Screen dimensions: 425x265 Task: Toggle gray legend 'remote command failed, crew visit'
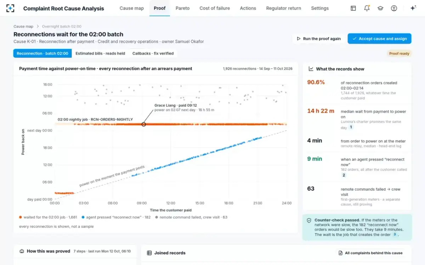click(191, 217)
